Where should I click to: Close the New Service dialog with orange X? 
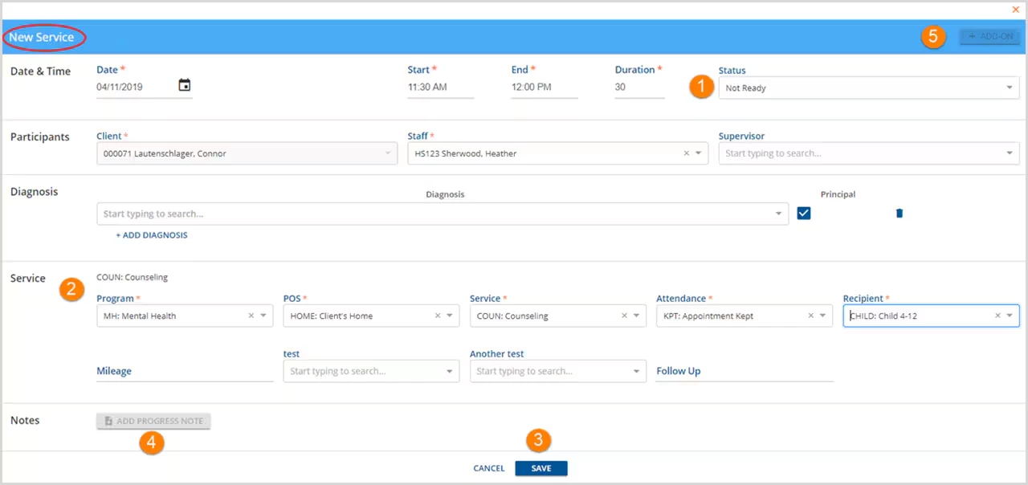(1016, 9)
